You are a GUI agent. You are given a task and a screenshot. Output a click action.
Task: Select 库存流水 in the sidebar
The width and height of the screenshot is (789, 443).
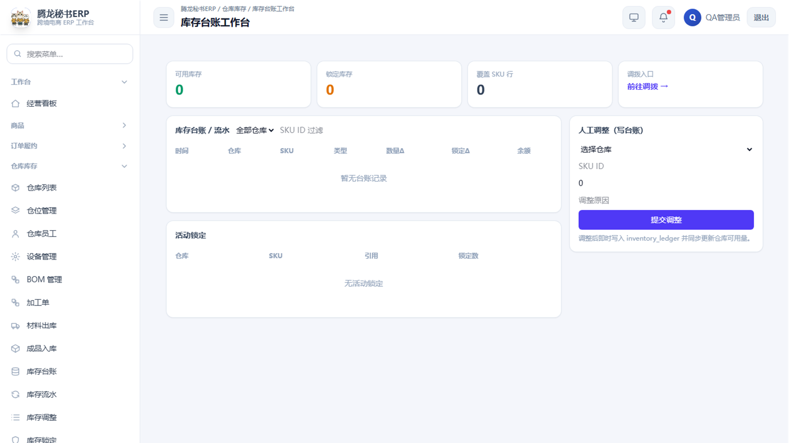click(70, 394)
